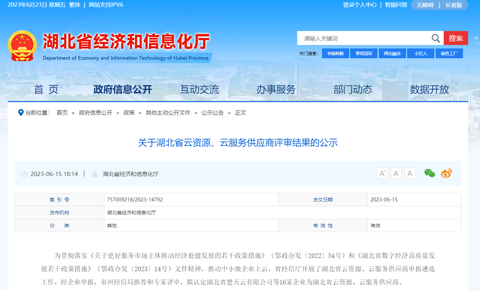Go to 互动交流 section
The height and width of the screenshot is (291, 480).
tap(199, 90)
